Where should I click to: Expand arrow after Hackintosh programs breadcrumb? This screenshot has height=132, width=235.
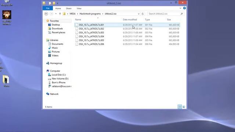(x=103, y=14)
